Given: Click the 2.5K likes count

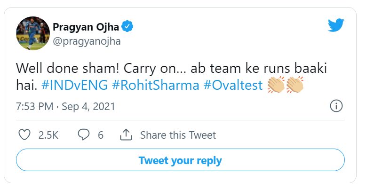Looking at the screenshot, I should point(48,135).
